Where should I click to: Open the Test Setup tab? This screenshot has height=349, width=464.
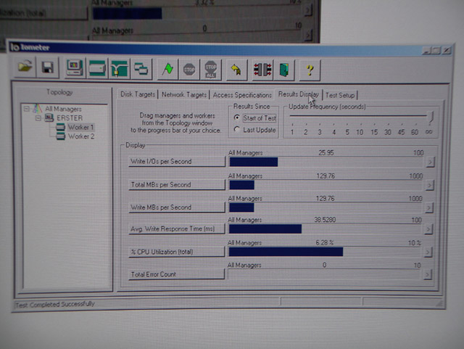[340, 95]
